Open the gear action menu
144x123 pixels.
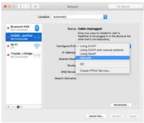[19, 107]
